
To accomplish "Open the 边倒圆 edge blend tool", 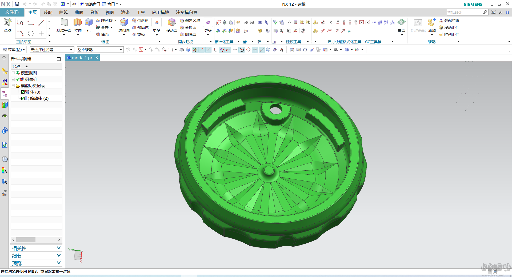I will click(124, 23).
